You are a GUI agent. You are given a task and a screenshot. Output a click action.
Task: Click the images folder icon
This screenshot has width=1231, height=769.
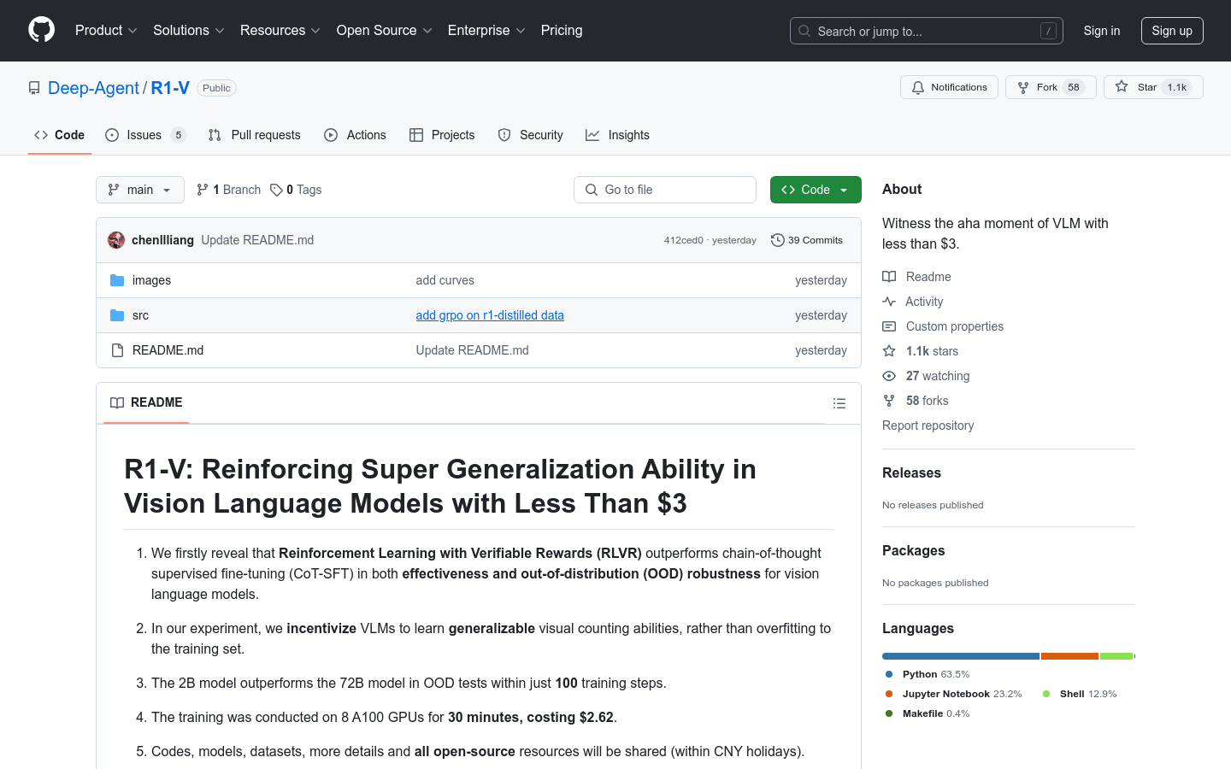click(117, 280)
